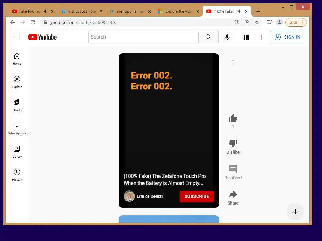Click the YouTube logo
This screenshot has height=241, width=322.
42,37
